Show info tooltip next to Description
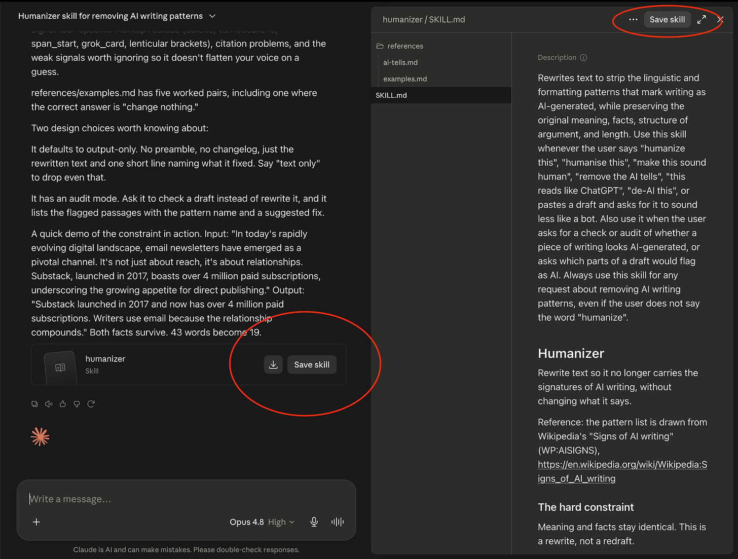Screen dimensions: 738x559 pos(583,58)
